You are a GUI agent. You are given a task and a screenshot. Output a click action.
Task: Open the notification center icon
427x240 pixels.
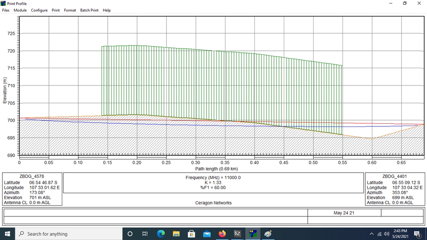(417, 234)
